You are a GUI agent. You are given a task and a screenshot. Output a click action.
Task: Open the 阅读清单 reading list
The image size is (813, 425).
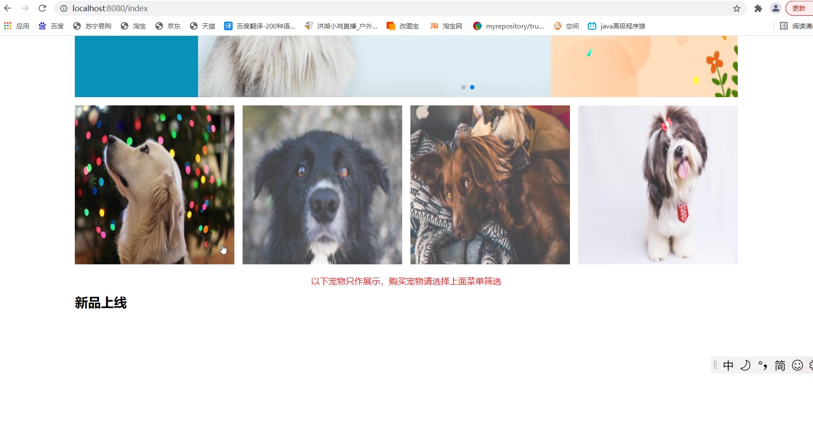[796, 26]
